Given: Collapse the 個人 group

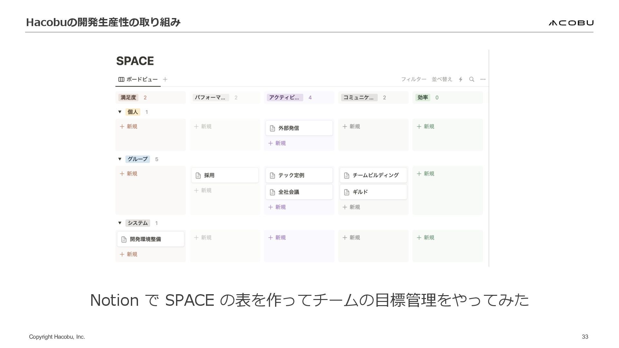Looking at the screenshot, I should point(120,112).
